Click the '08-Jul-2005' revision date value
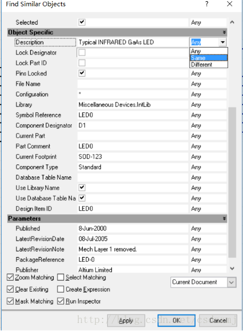 93,239
